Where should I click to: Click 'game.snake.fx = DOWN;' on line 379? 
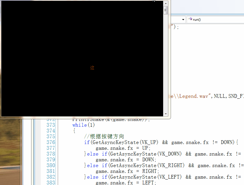click(126, 160)
